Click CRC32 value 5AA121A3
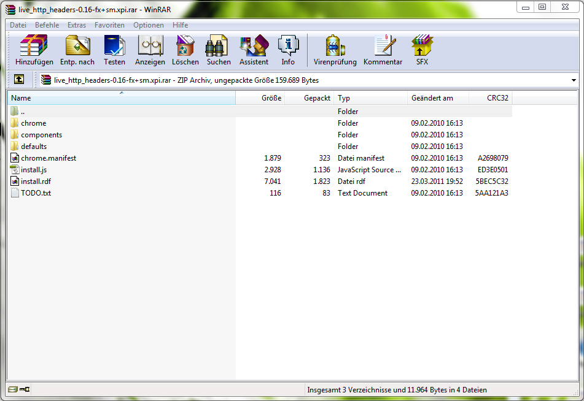The width and height of the screenshot is (584, 401). [492, 193]
